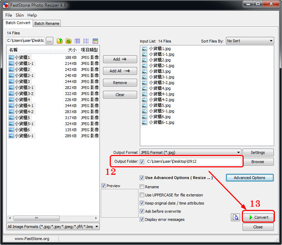This screenshot has height=245, width=282.
Task: Click the 135 KB size cell
Action: pos(71,130)
